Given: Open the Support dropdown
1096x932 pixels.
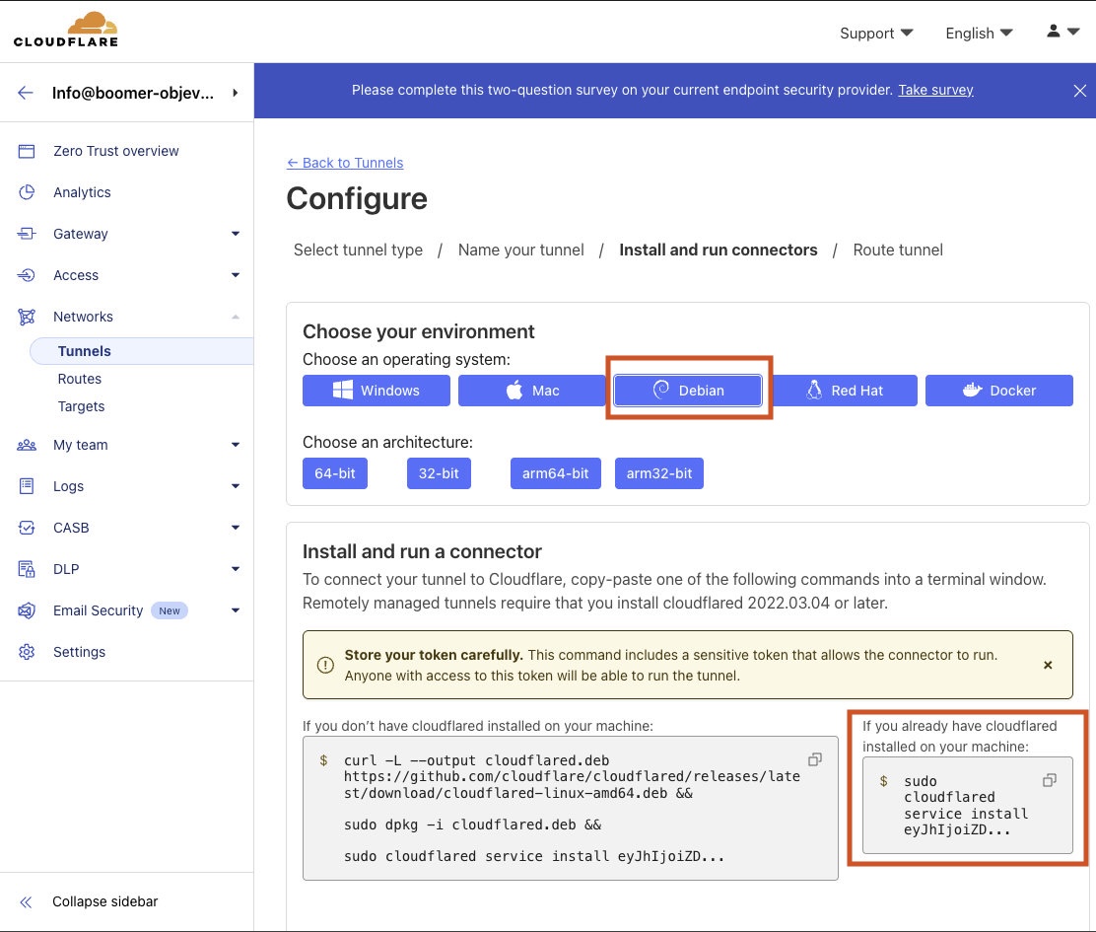Looking at the screenshot, I should coord(875,33).
